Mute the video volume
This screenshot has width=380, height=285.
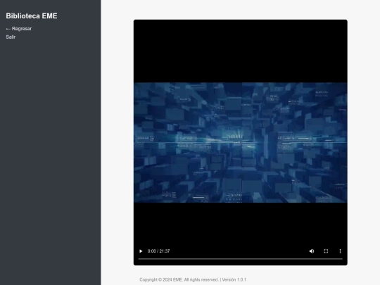pos(312,251)
